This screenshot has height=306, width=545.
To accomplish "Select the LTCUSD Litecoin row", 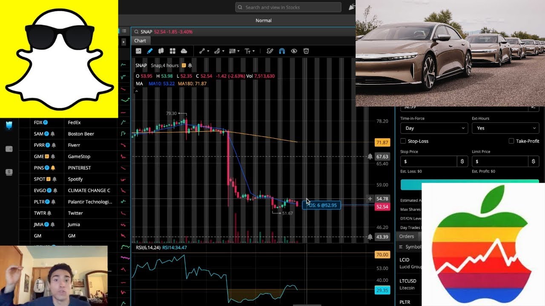I will (410, 284).
